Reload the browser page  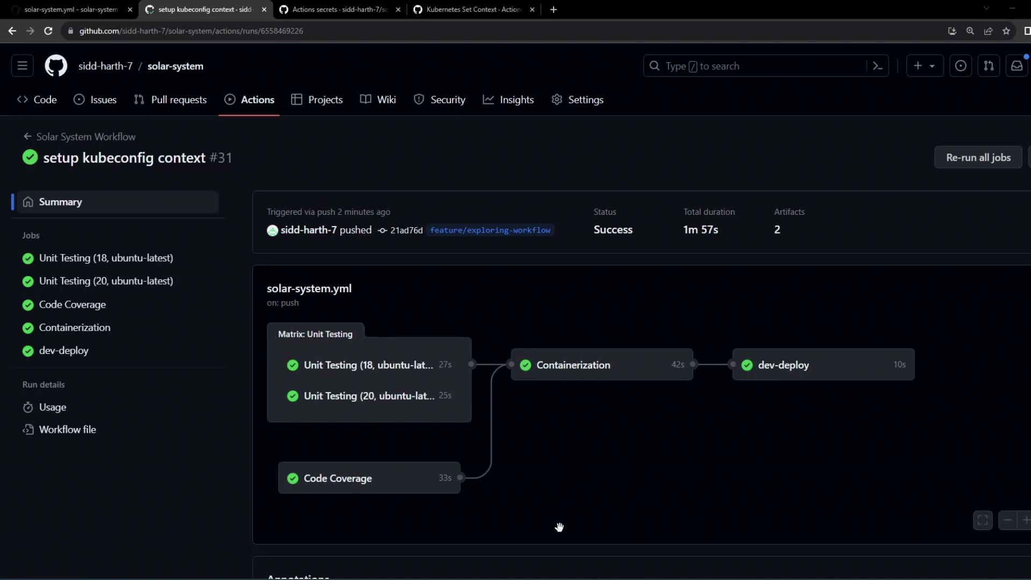coord(48,31)
